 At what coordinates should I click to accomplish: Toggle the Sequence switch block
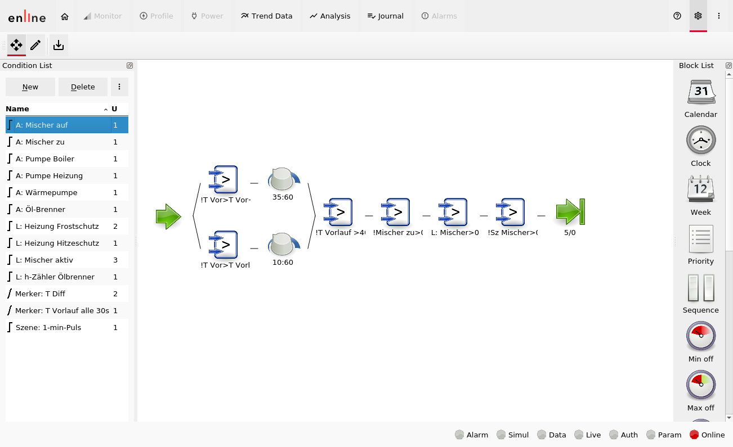700,288
